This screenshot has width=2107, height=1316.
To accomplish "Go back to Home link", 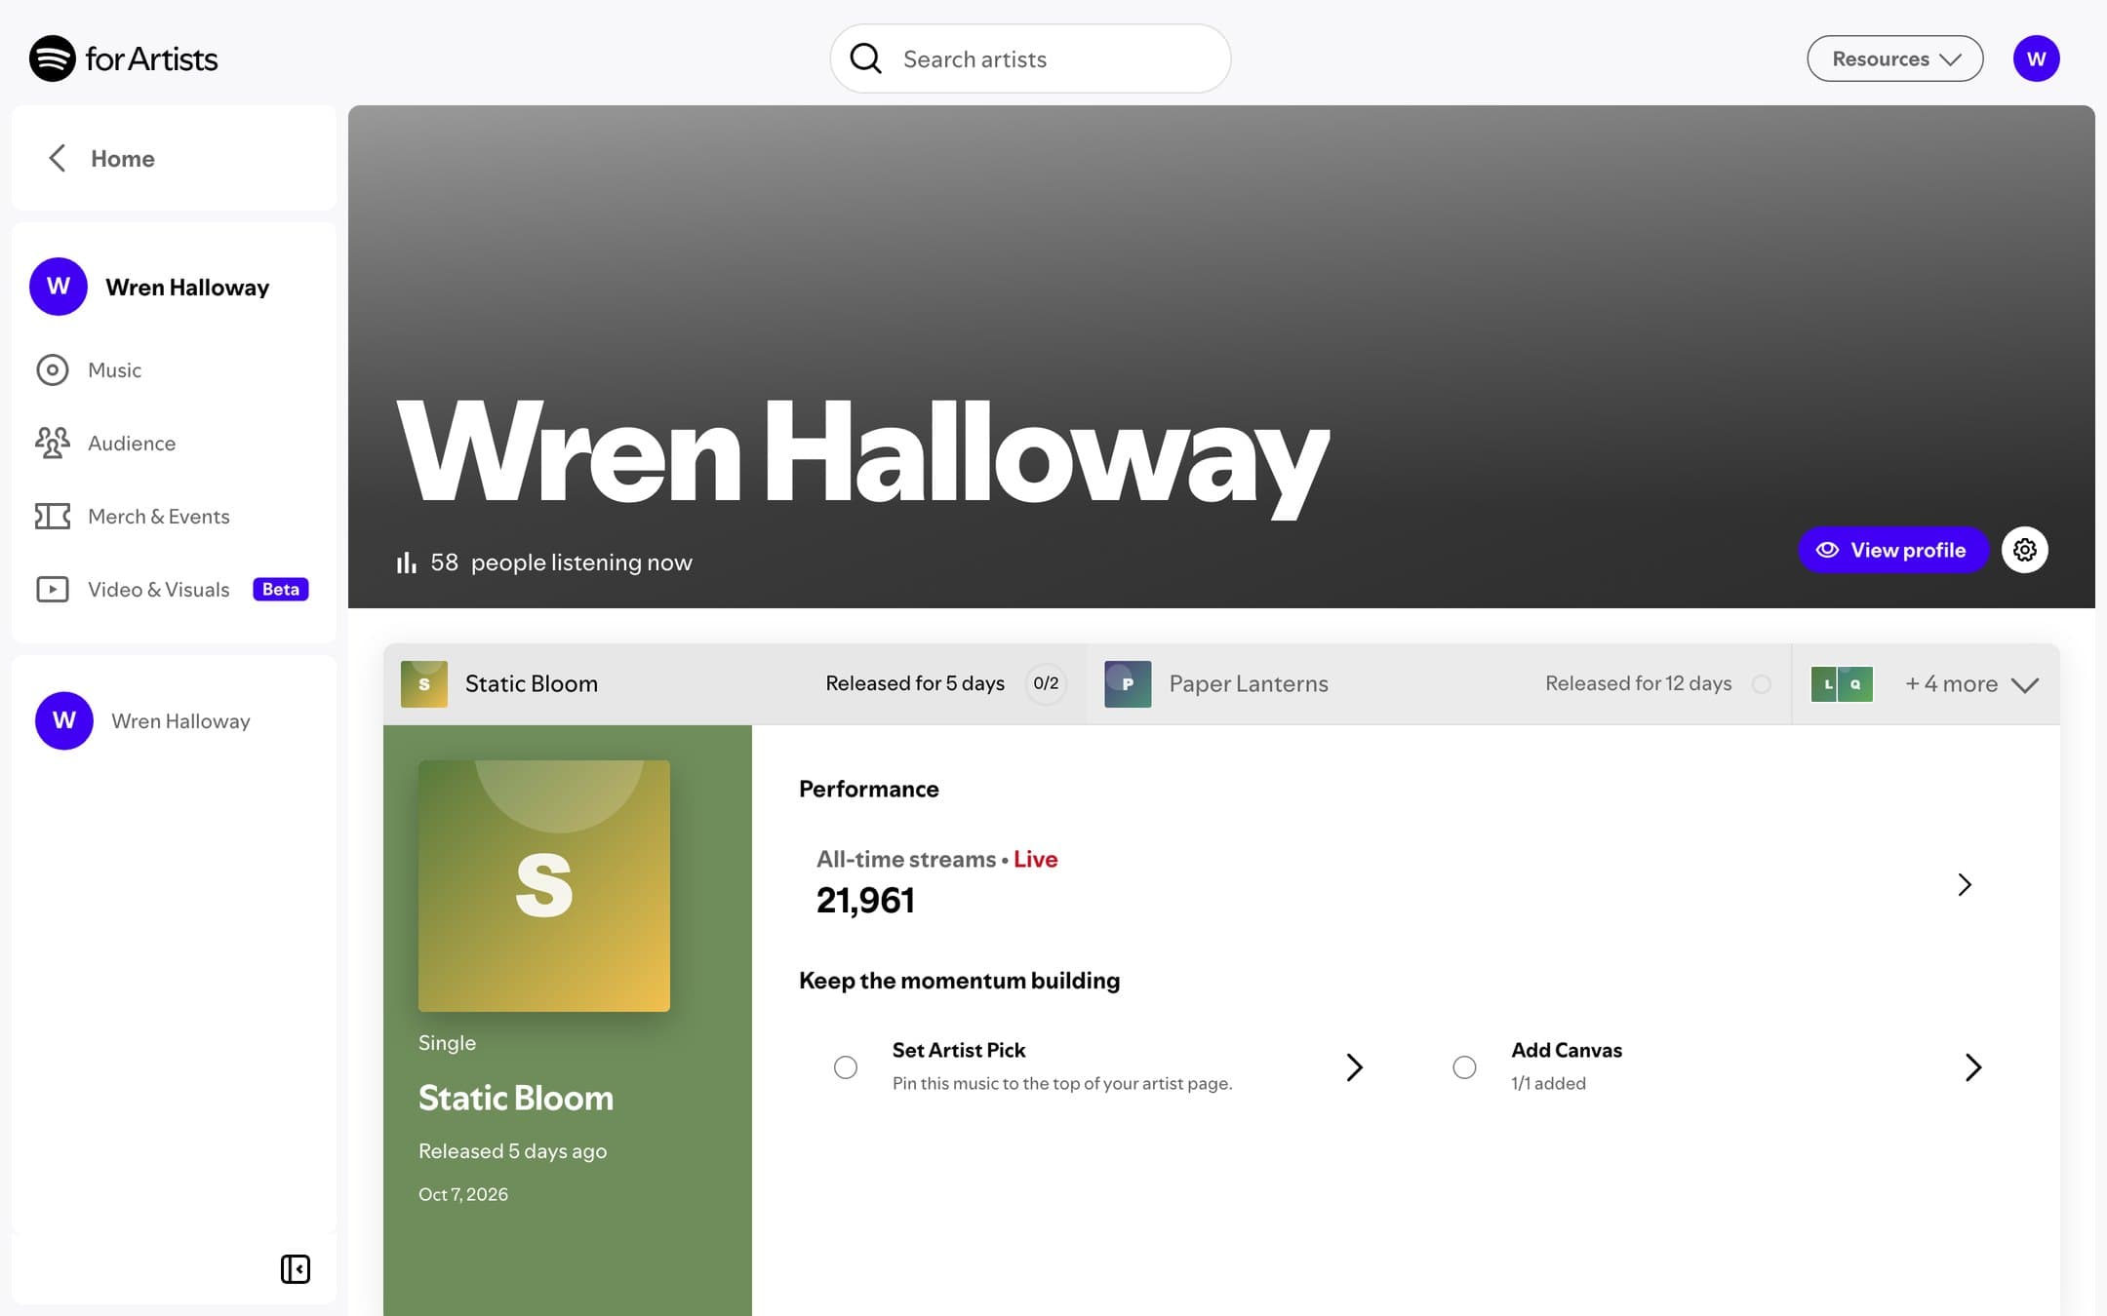I will [x=123, y=158].
